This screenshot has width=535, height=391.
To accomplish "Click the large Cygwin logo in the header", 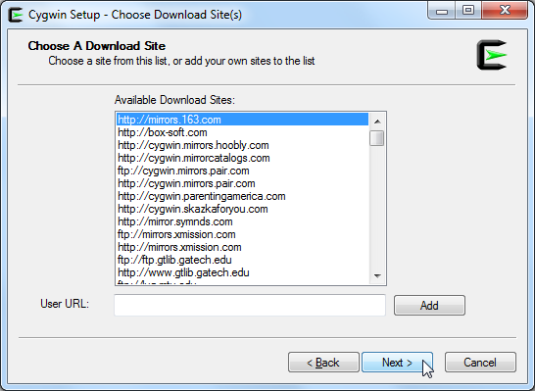I will coord(492,55).
